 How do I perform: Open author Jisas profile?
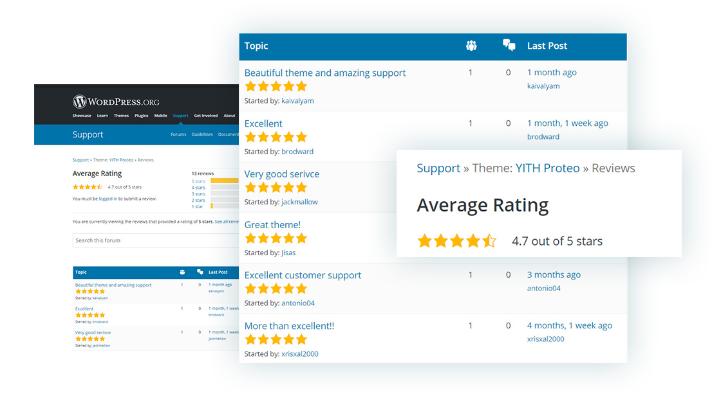coord(288,253)
